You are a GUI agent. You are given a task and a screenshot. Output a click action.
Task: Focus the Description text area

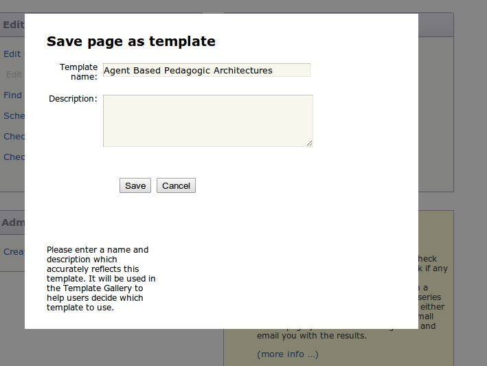(x=207, y=120)
